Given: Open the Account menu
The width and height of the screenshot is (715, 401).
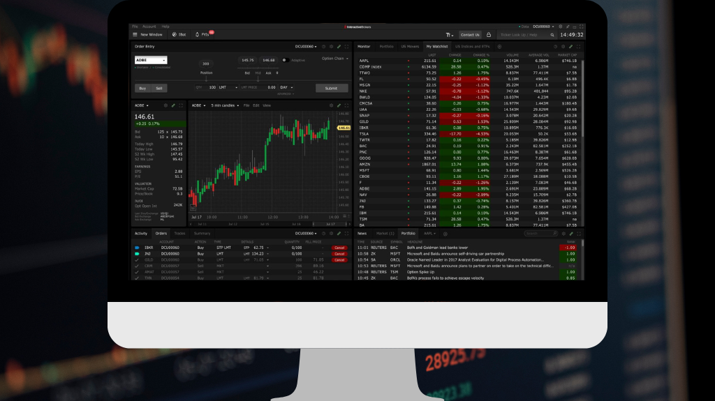Looking at the screenshot, I should click(149, 27).
